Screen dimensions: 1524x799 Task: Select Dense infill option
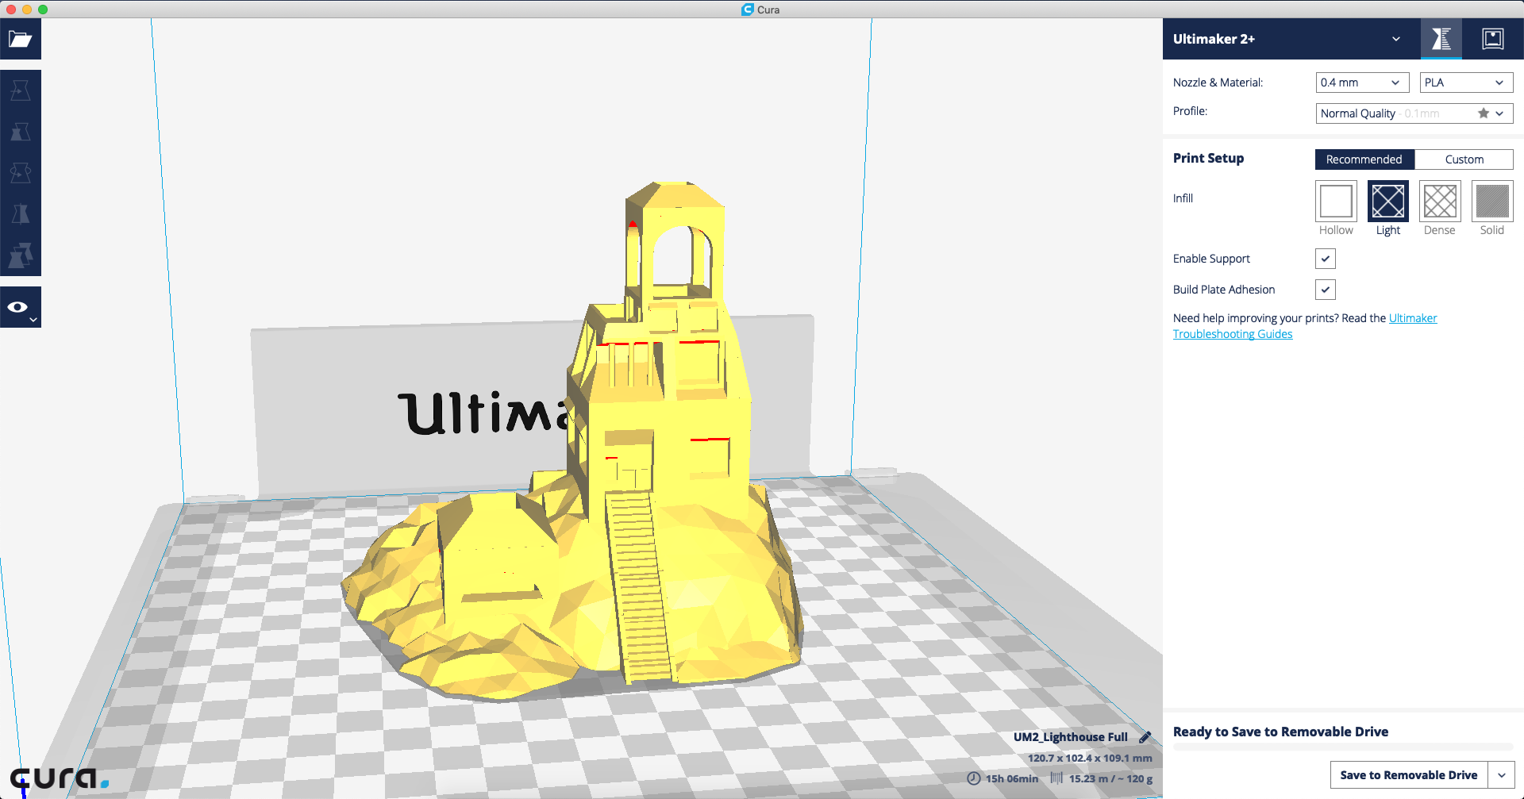coord(1440,201)
